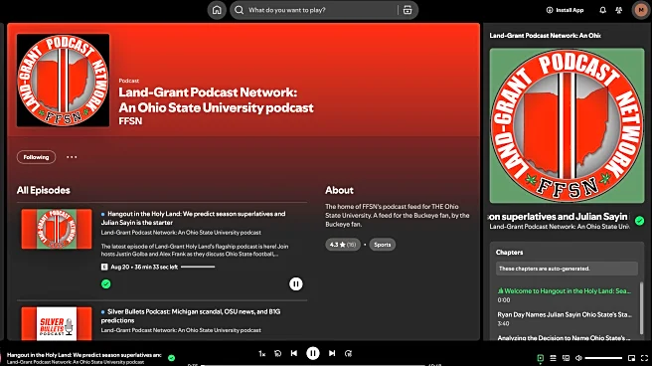Seek on the bottom playback progress bar
The height and width of the screenshot is (366, 652).
pos(313,365)
